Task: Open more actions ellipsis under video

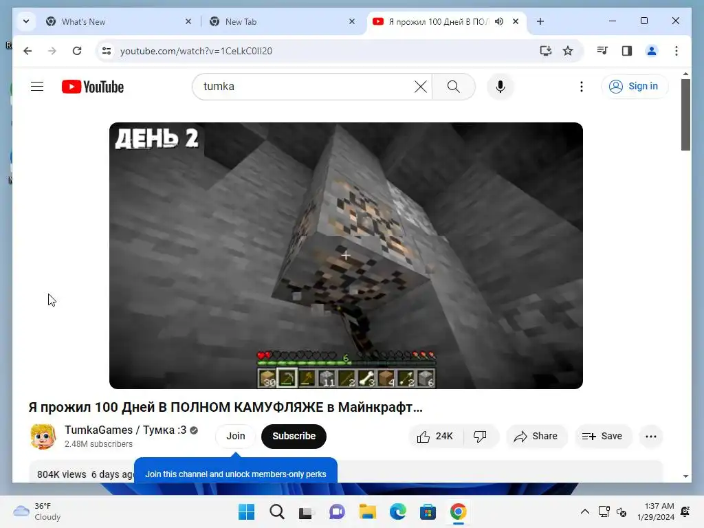Action: click(x=650, y=436)
